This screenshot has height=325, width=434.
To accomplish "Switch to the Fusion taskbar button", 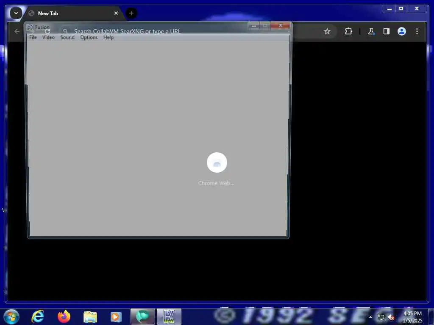I will click(x=169, y=317).
